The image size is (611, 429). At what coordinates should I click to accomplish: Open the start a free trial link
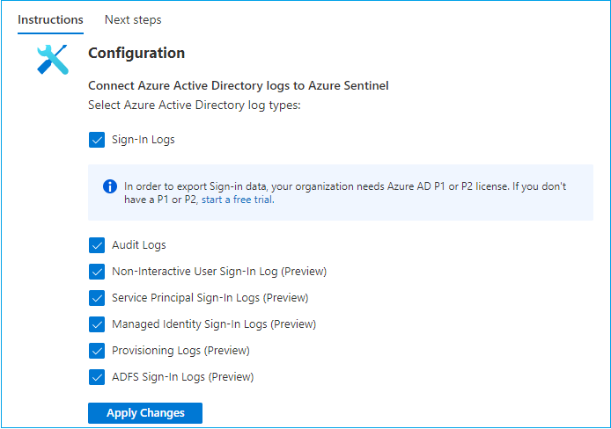(x=238, y=200)
